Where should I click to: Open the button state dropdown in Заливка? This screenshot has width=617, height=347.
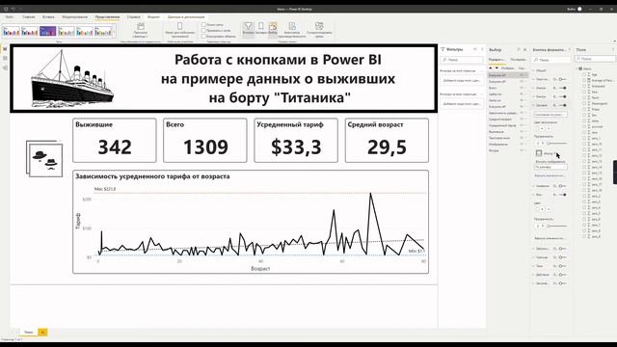[550, 115]
